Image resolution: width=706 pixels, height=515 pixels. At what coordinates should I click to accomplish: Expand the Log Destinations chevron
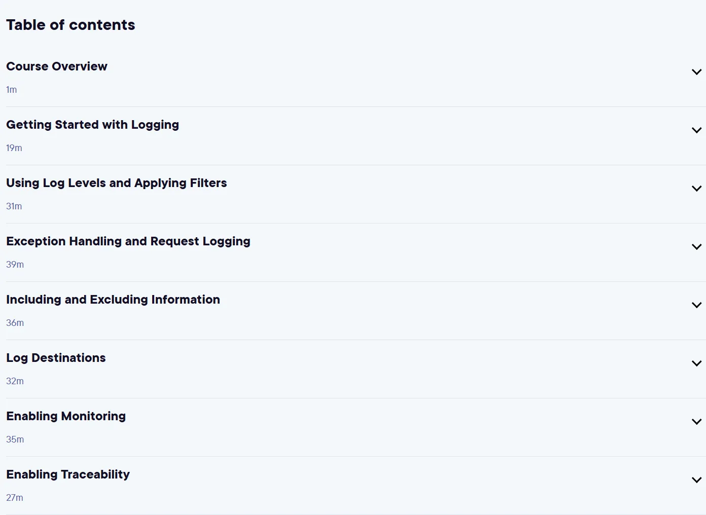[696, 363]
